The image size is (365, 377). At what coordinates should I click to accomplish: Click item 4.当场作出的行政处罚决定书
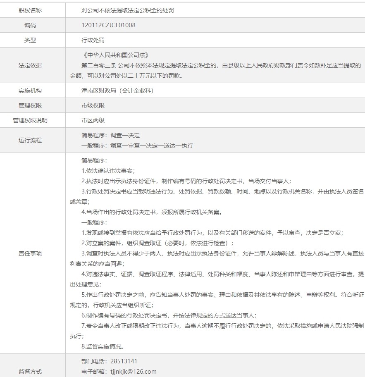click(x=152, y=212)
